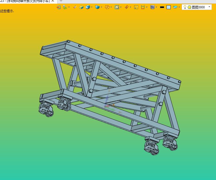Click the monitor screen display icon

[152, 7]
